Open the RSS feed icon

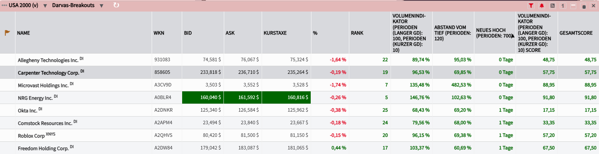tap(552, 6)
